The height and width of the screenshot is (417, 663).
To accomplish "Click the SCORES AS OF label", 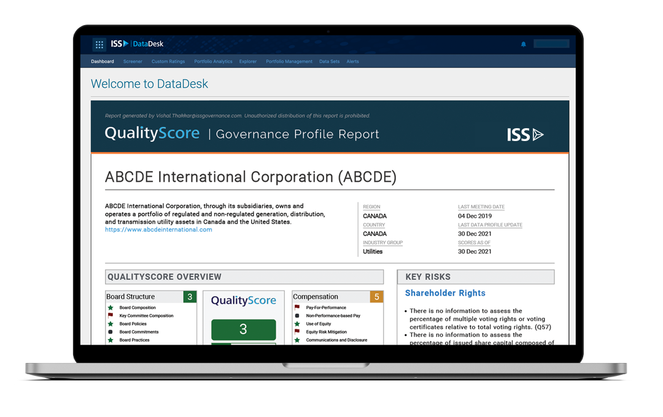I will tap(474, 242).
